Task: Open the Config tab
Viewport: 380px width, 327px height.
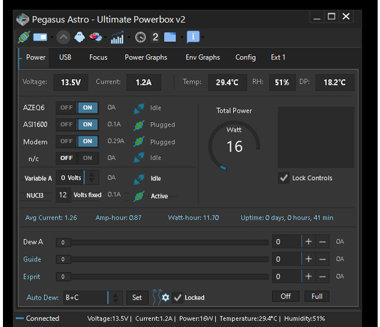Action: pyautogui.click(x=245, y=57)
